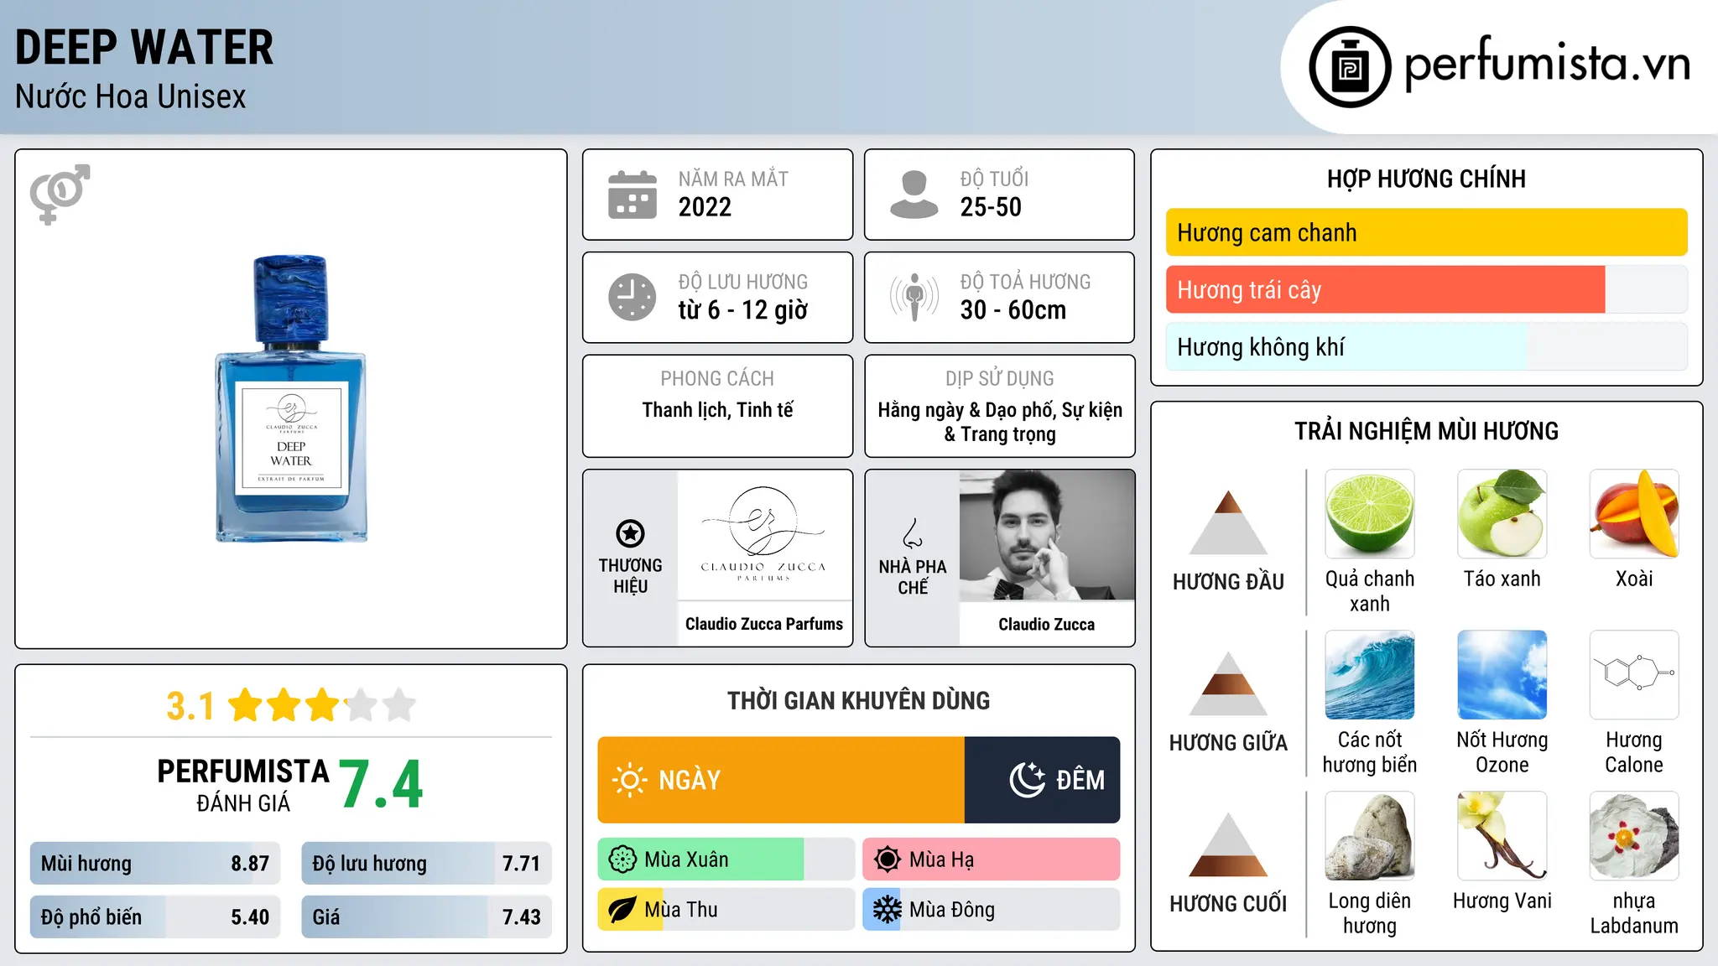The image size is (1718, 966).
Task: Click the Quả chanh xanh lime image
Action: 1370,514
